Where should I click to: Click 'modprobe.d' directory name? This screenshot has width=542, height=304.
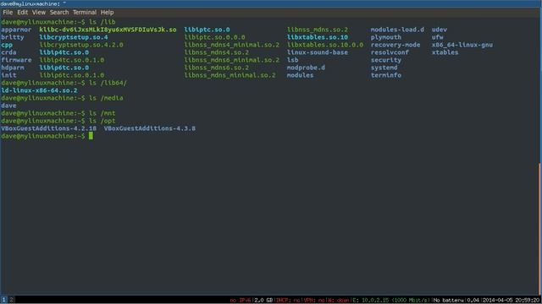(306, 68)
